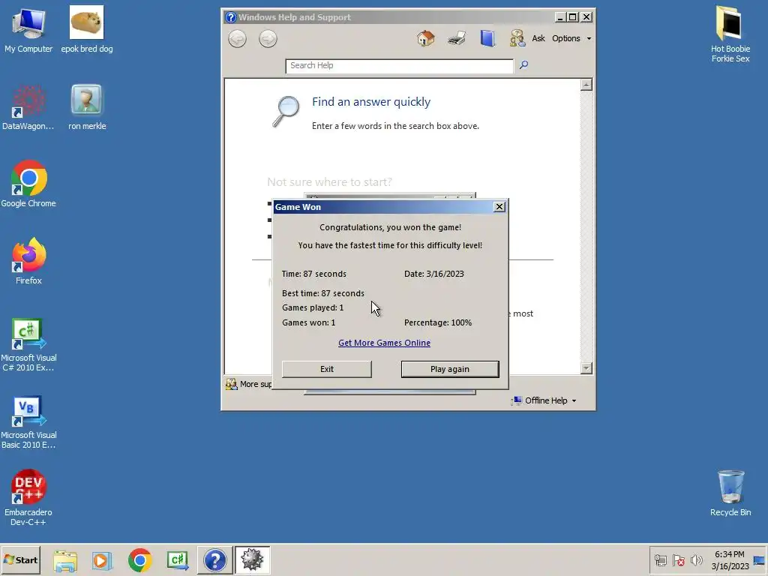Select the DataWagon desktop shortcut

(x=28, y=108)
